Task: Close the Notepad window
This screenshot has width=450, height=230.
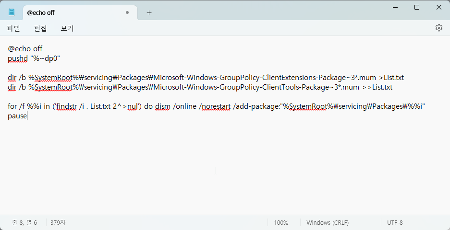Action: (439, 8)
